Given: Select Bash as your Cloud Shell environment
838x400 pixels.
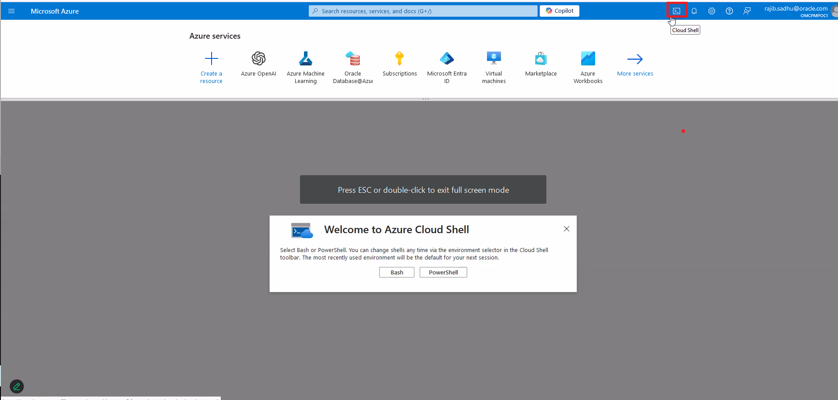Looking at the screenshot, I should [x=396, y=272].
